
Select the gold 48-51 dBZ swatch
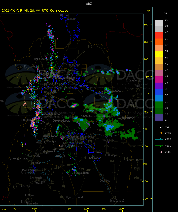(159, 61)
